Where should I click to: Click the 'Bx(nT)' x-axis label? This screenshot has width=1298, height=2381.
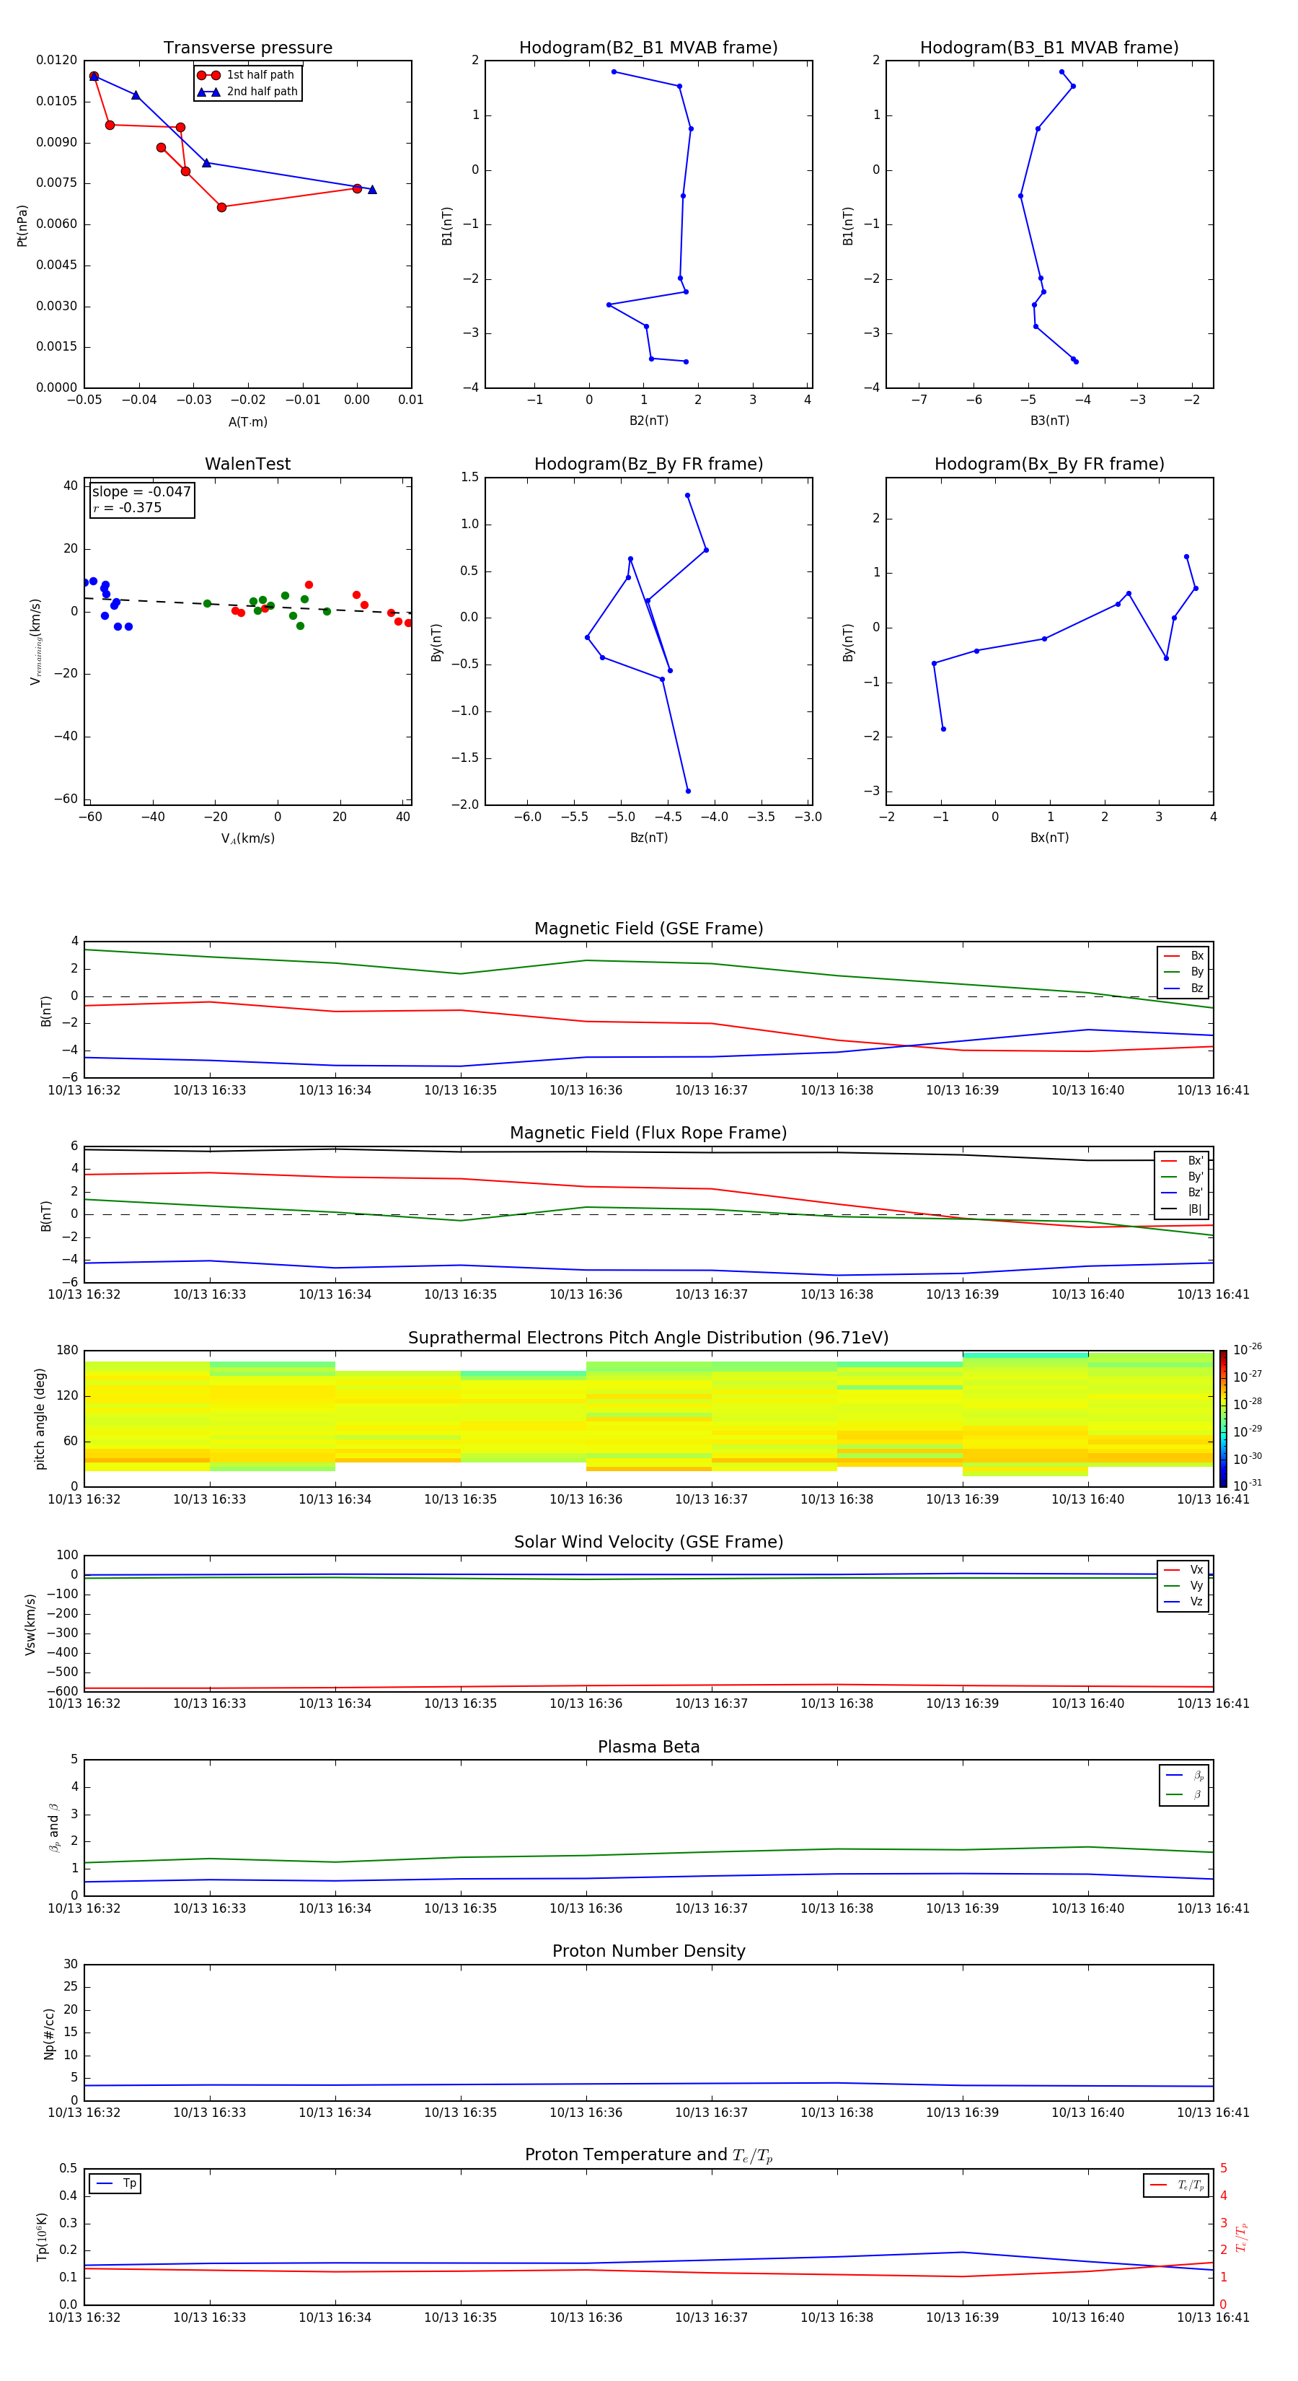(1049, 838)
